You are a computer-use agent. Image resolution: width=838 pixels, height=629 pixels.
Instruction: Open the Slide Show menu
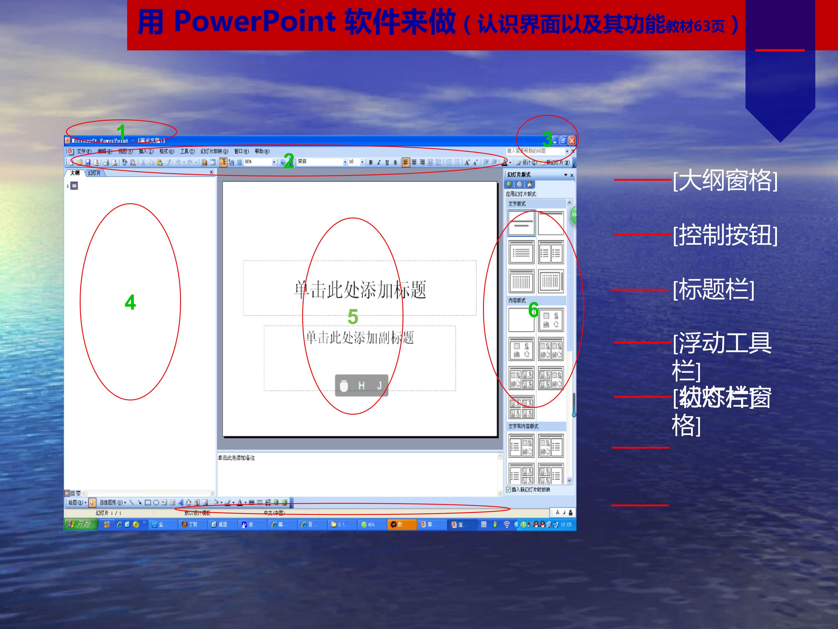pyautogui.click(x=214, y=151)
